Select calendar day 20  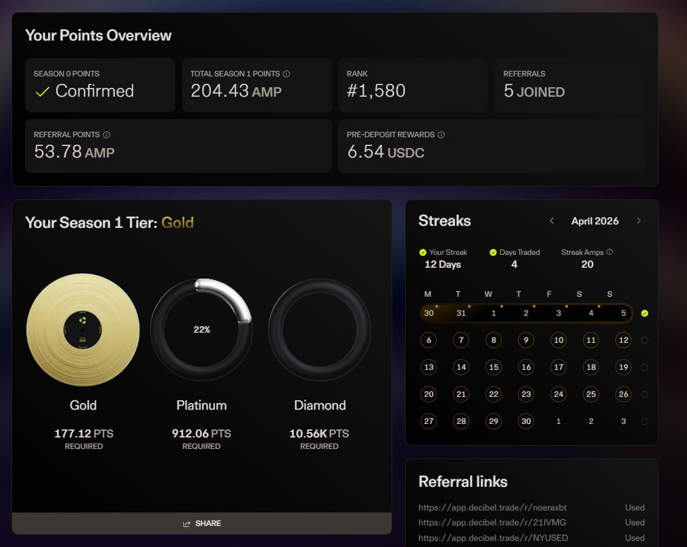click(x=429, y=395)
